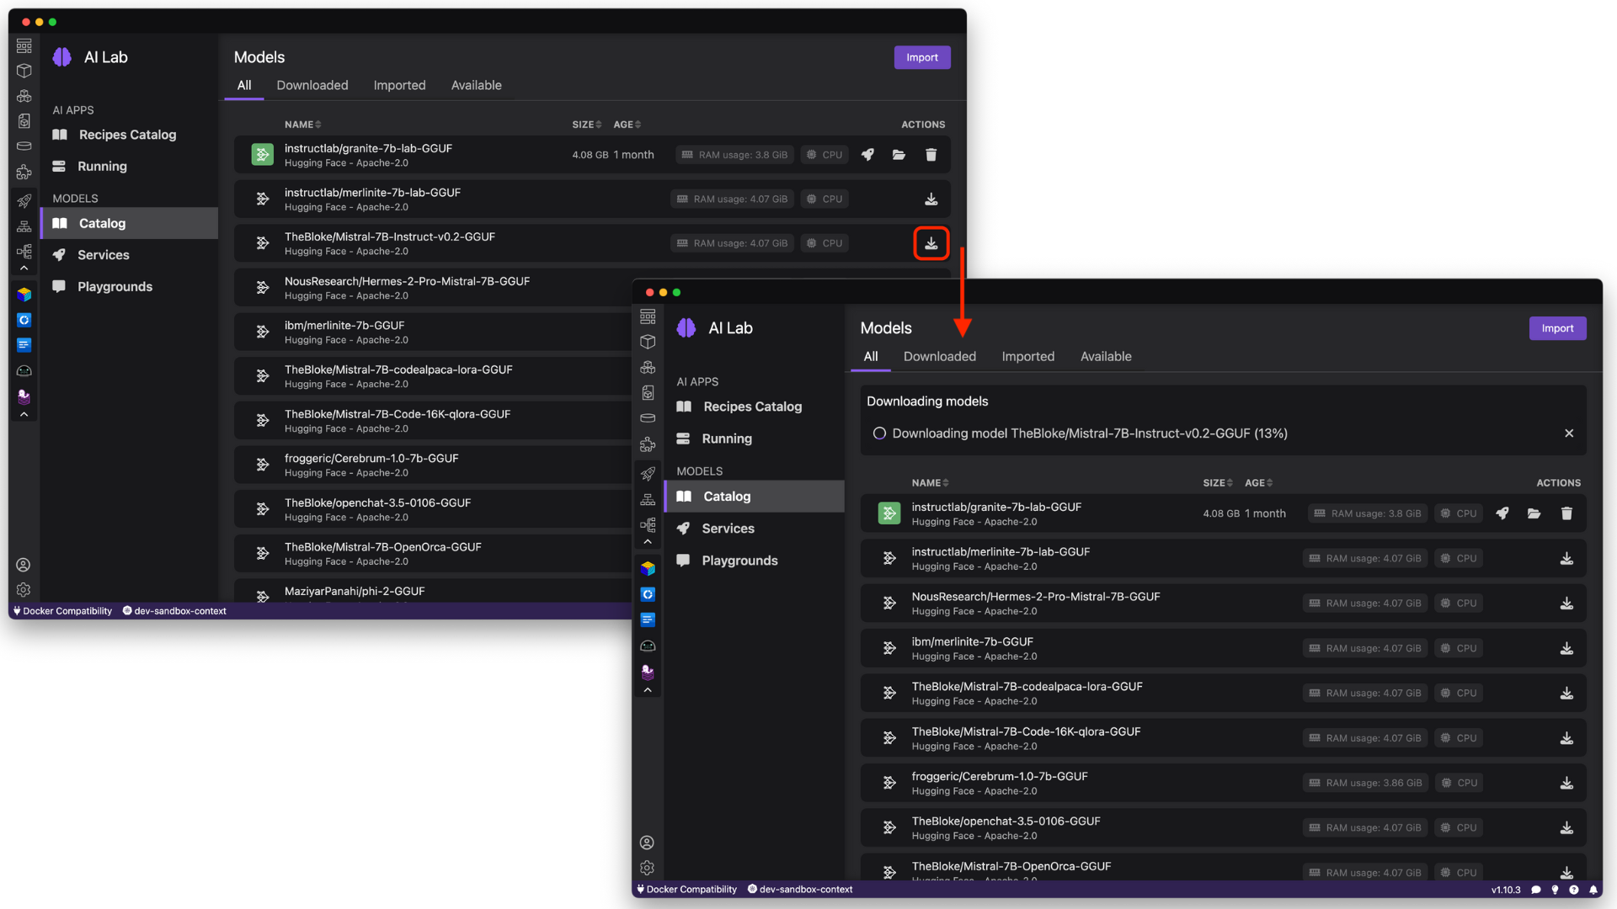Screen dimensions: 1617x909
Task: Click Import button in front window
Action: point(1557,328)
